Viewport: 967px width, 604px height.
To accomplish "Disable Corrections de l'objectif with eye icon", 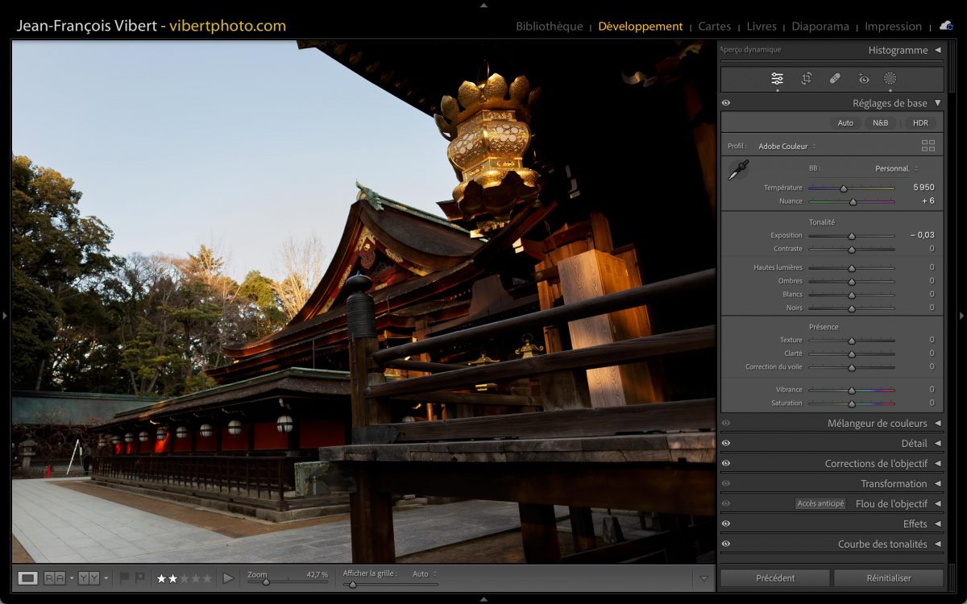I will 726,463.
